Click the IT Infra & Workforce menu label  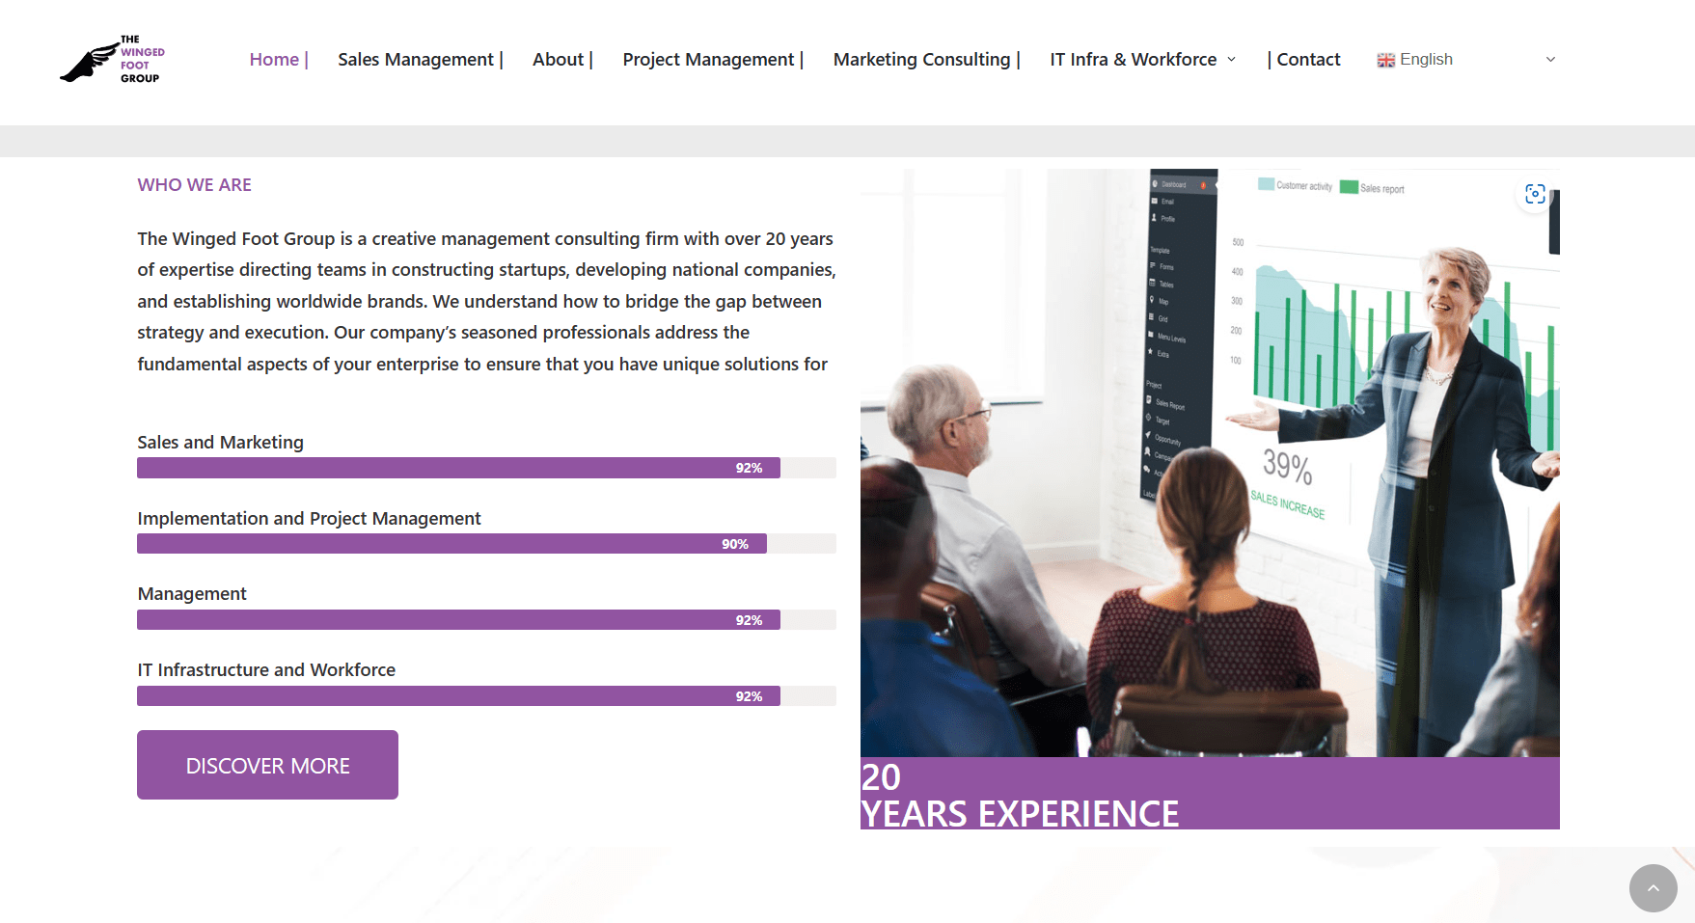coord(1133,60)
